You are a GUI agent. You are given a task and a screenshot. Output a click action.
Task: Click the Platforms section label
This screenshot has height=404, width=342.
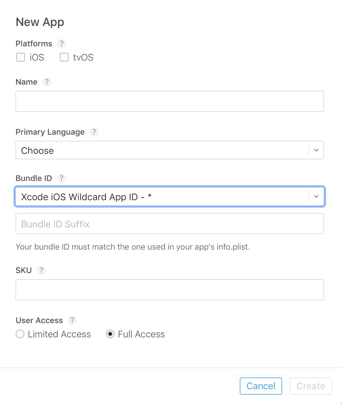(34, 44)
